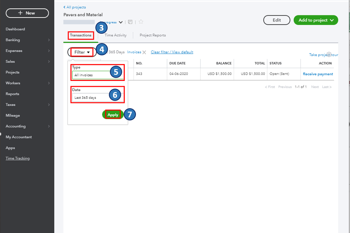Sort by the DUE DATE column header
350x233 pixels.
pyautogui.click(x=178, y=63)
